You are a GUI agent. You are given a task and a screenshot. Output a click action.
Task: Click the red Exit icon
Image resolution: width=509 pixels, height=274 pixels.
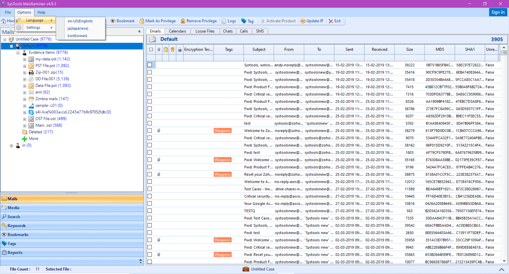point(331,21)
